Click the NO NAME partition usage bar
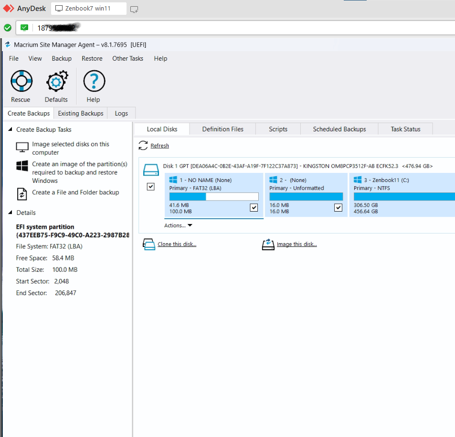 [214, 197]
